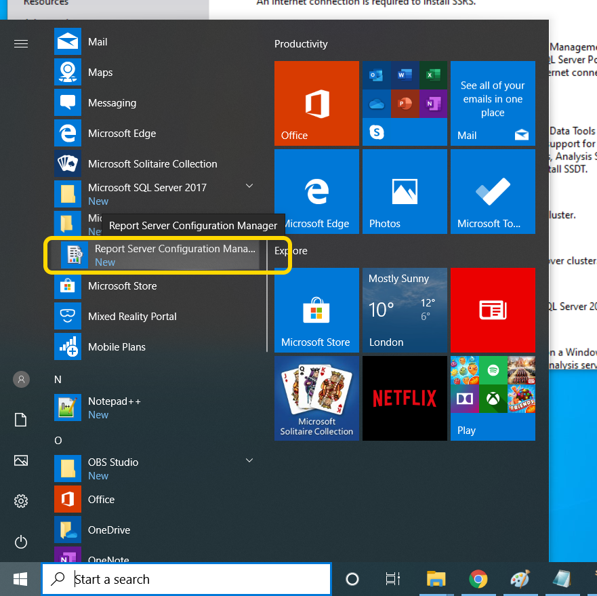Click the Windows Start button

(x=20, y=579)
